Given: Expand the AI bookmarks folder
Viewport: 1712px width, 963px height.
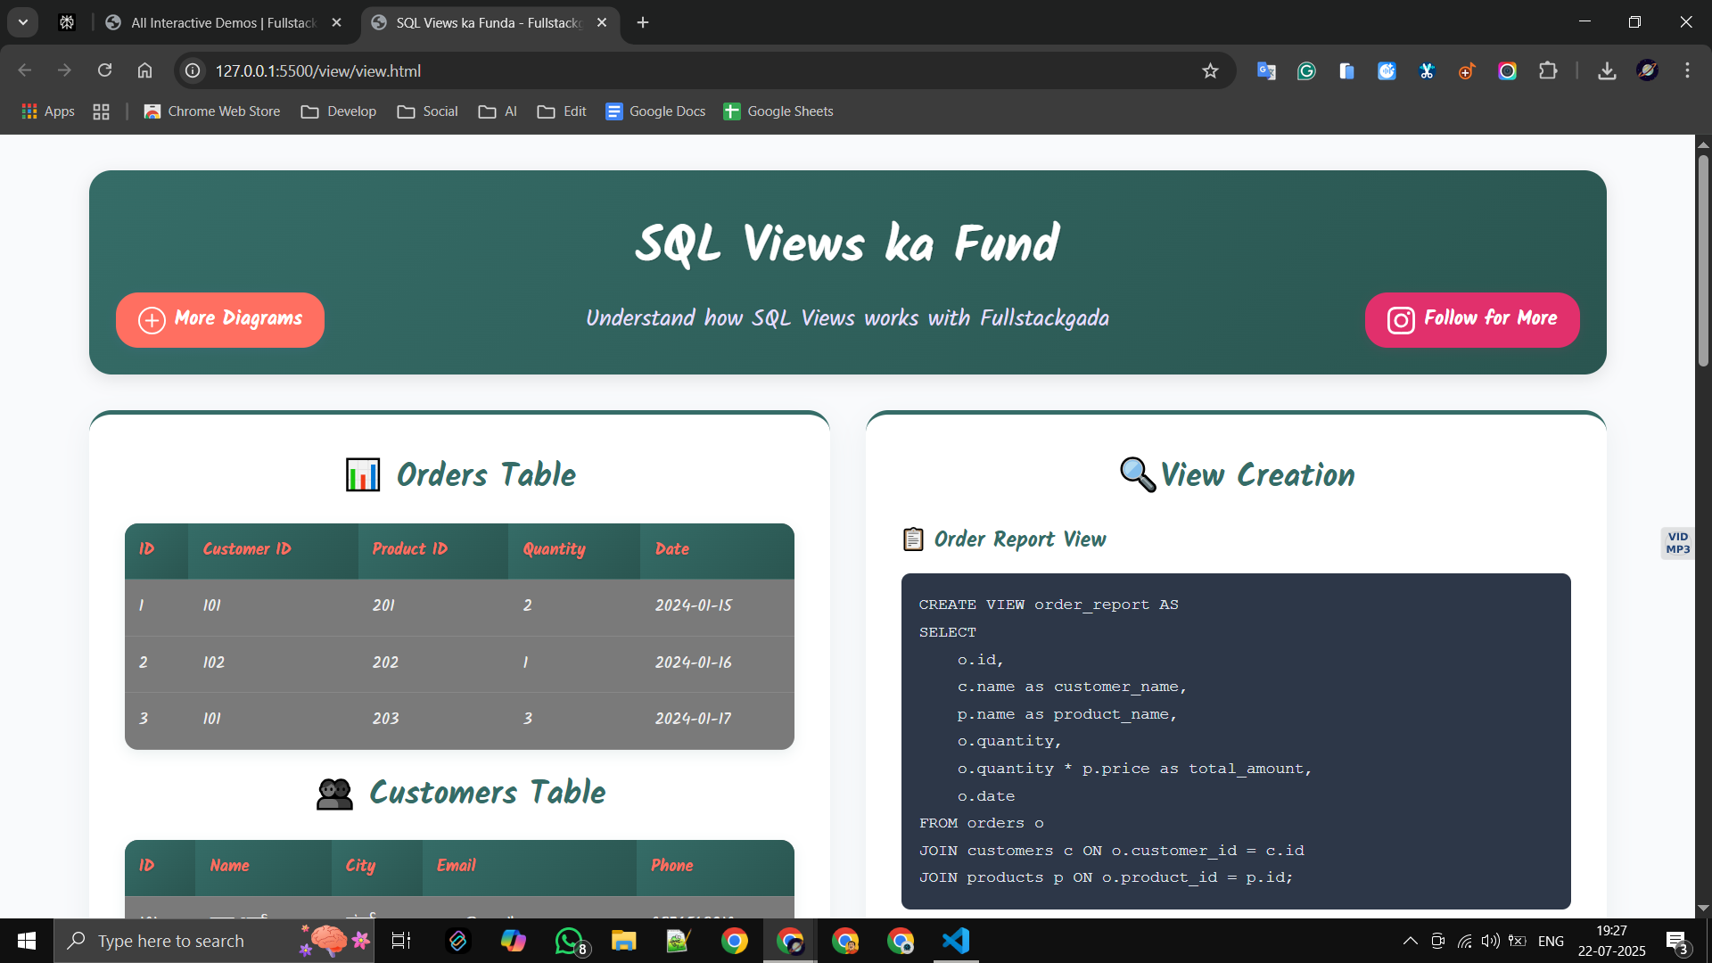Looking at the screenshot, I should [498, 111].
